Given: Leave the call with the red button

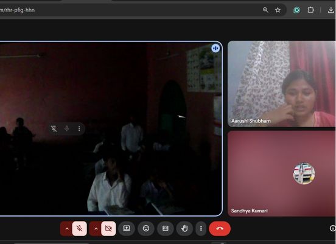Looking at the screenshot, I should (220, 229).
